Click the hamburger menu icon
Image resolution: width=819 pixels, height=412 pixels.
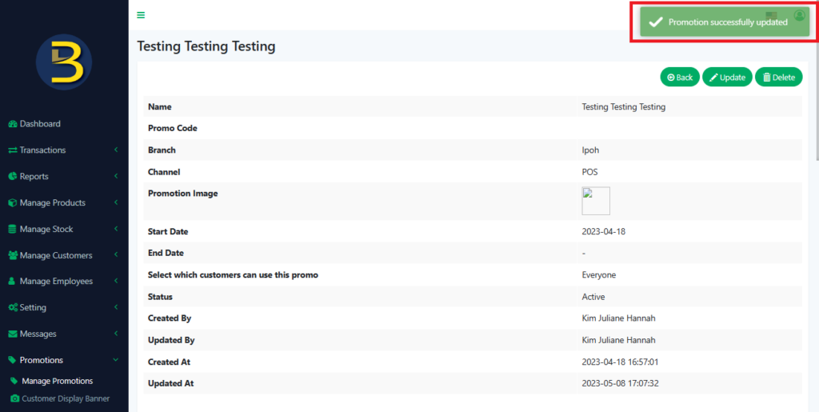click(141, 15)
